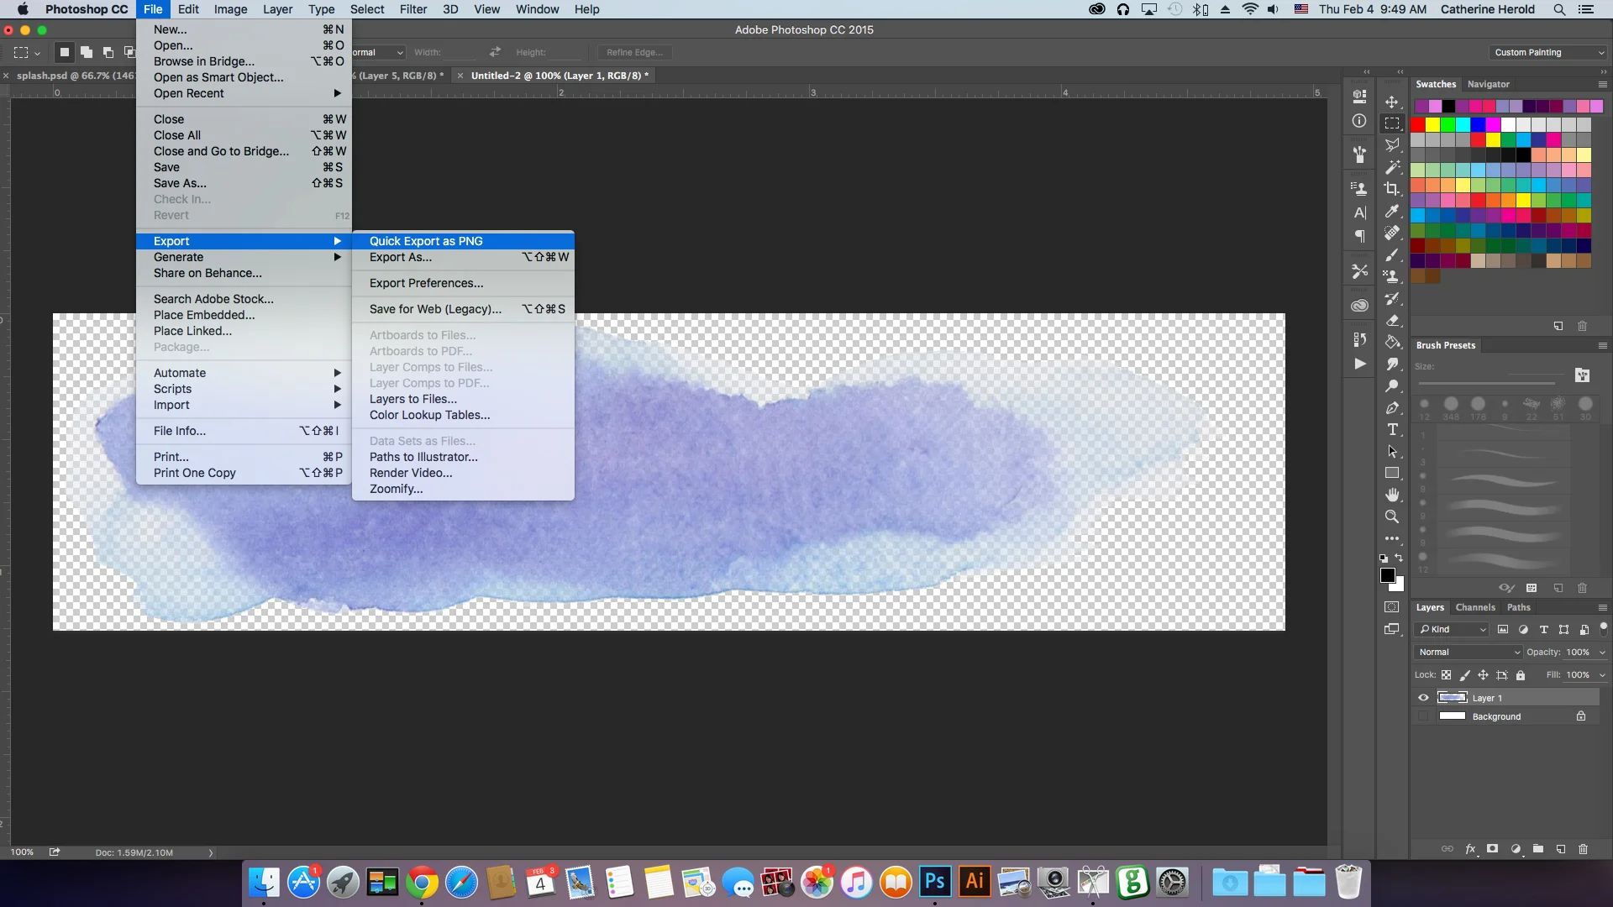Select the Zoom tool

click(x=1392, y=516)
